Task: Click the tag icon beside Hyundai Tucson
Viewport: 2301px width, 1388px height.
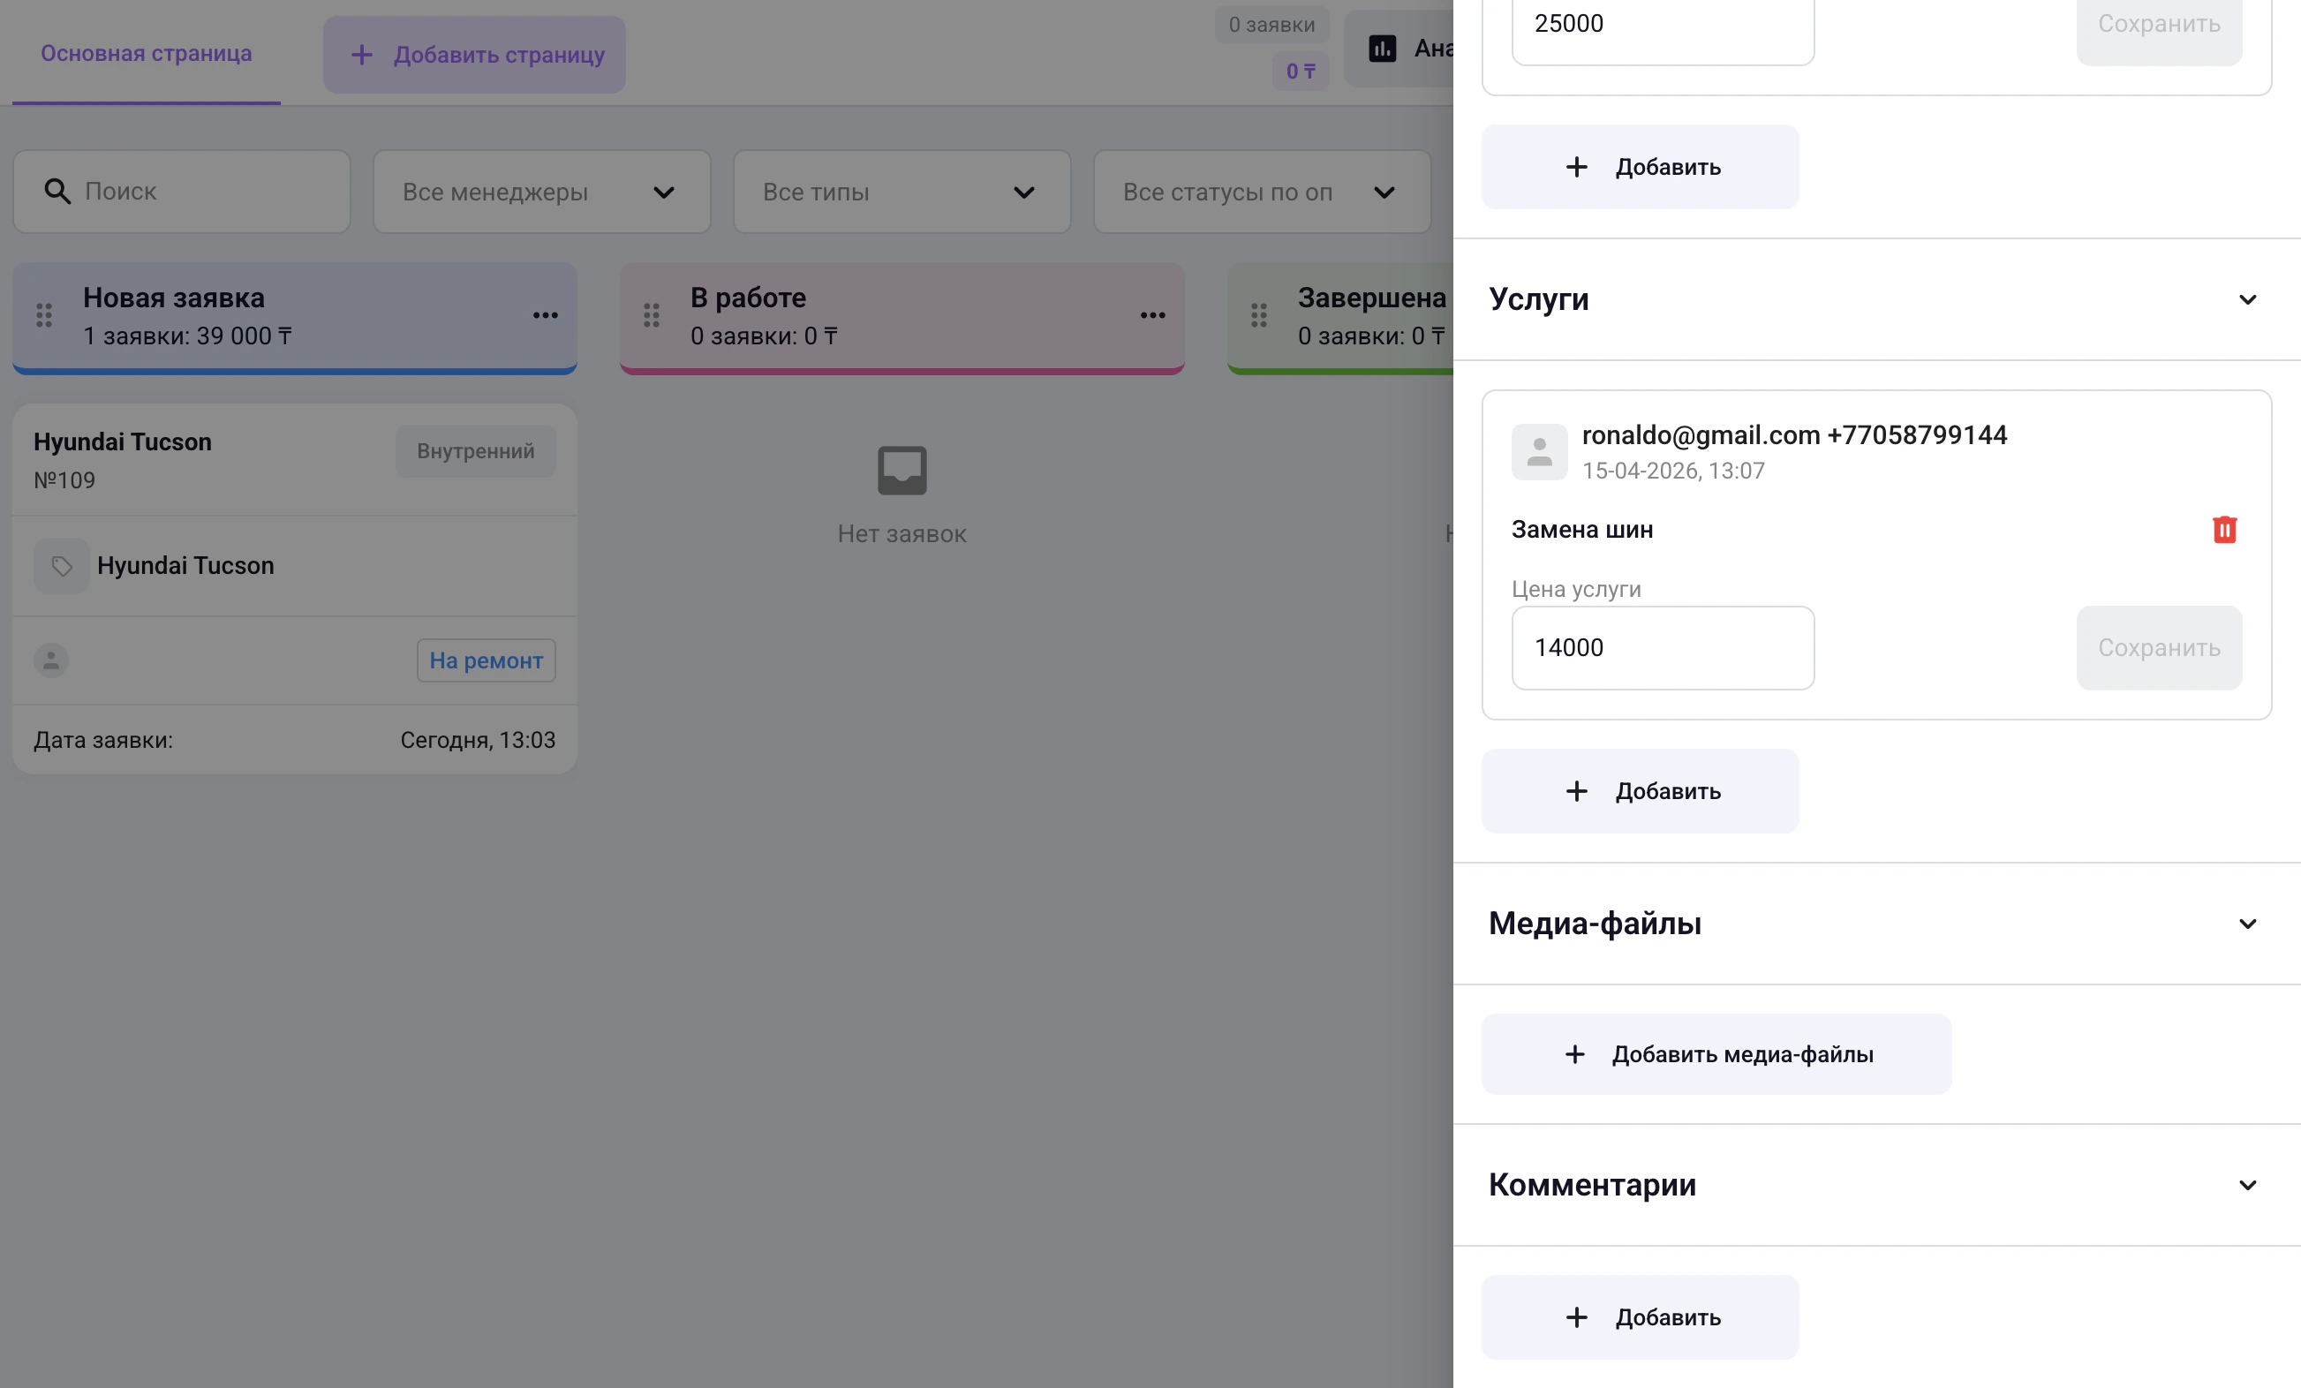Action: [x=62, y=566]
